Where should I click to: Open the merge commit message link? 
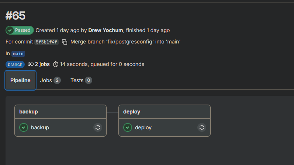coord(125,42)
